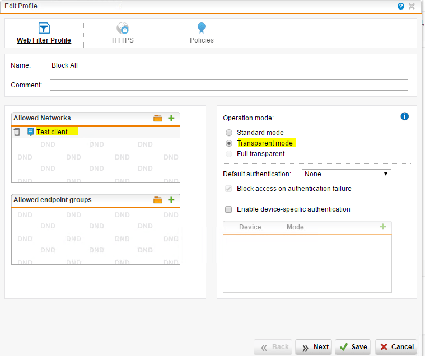Image resolution: width=425 pixels, height=356 pixels.
Task: Open folder browser for Allowed Networks
Action: tap(157, 118)
